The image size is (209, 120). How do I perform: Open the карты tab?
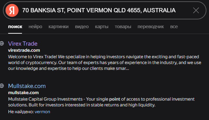pyautogui.click(x=102, y=27)
